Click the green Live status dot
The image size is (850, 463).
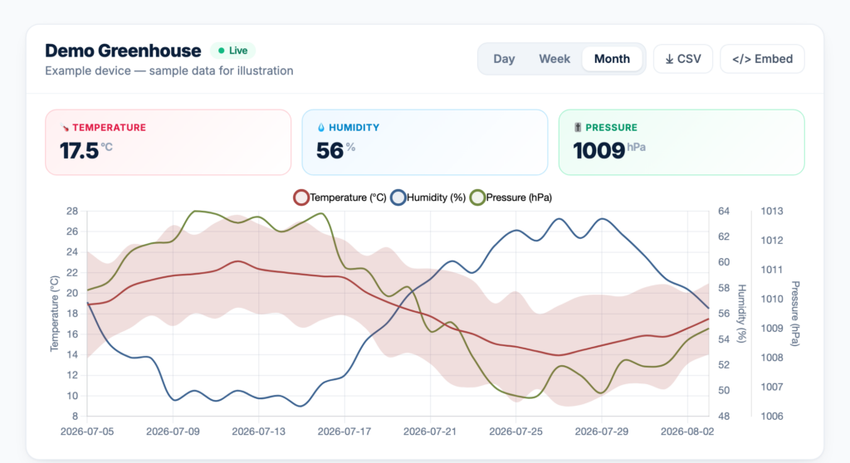pyautogui.click(x=221, y=51)
